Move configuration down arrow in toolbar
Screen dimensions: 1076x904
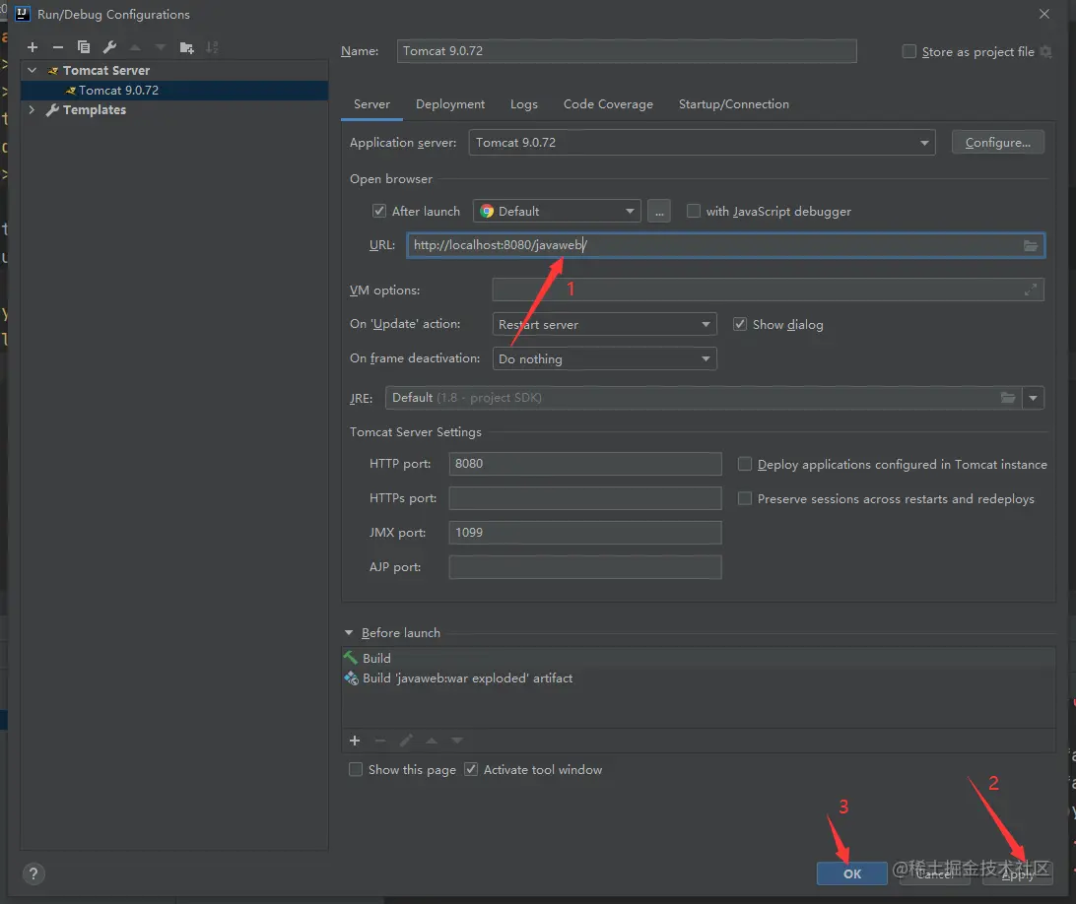[161, 47]
